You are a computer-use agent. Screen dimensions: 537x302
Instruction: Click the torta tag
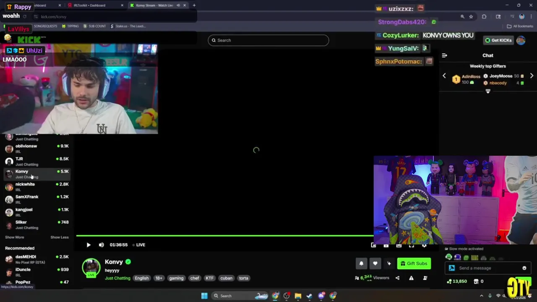point(243,278)
